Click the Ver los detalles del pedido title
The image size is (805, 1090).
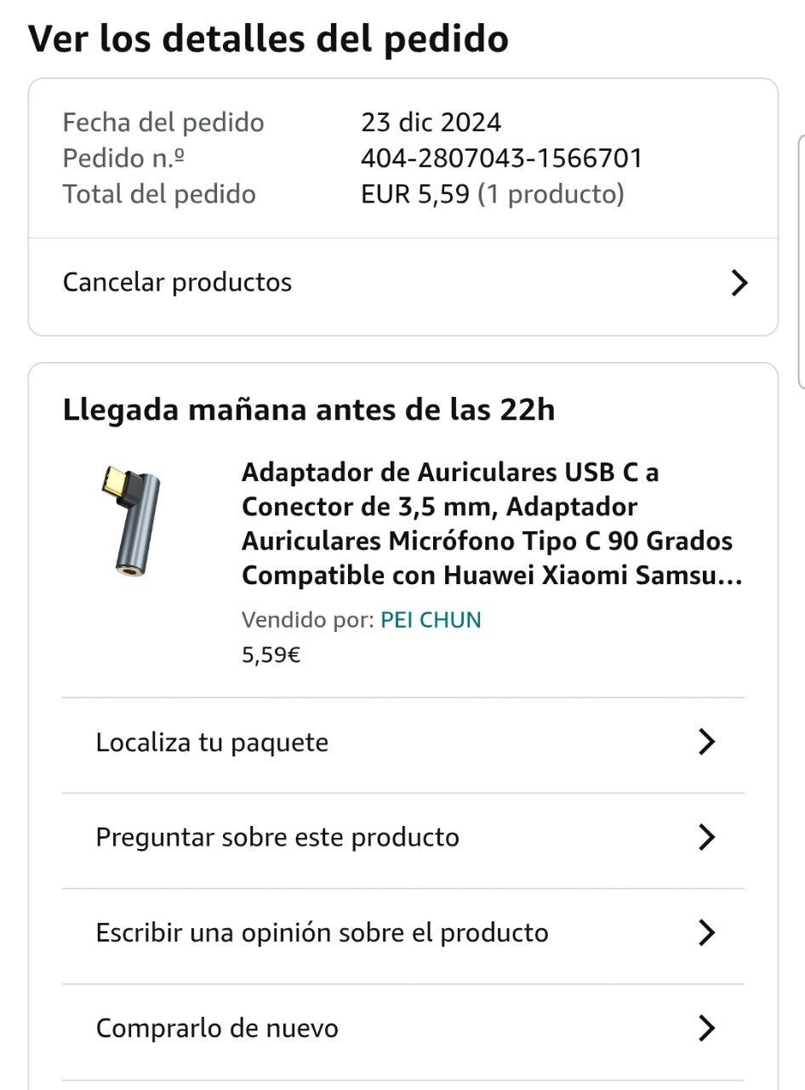pos(268,39)
